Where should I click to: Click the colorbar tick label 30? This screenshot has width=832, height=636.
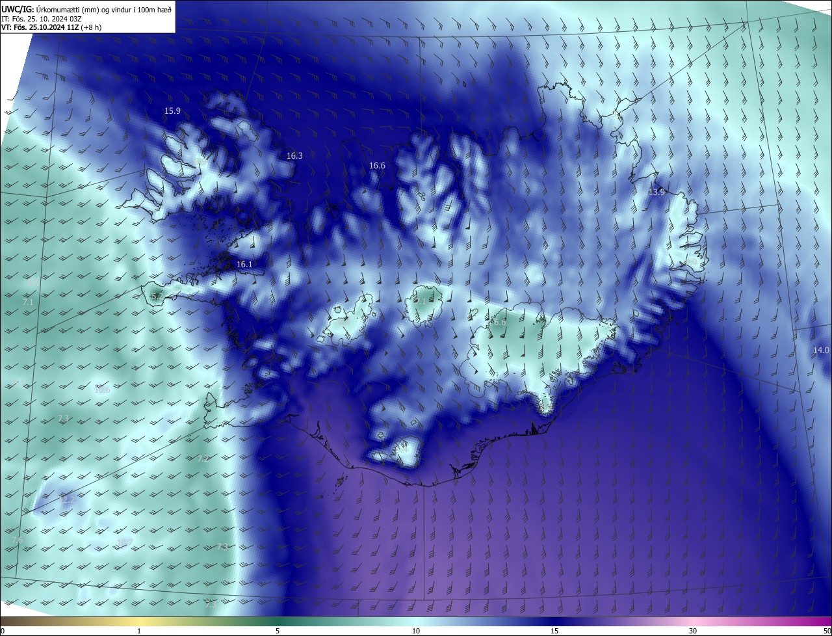[x=693, y=631]
